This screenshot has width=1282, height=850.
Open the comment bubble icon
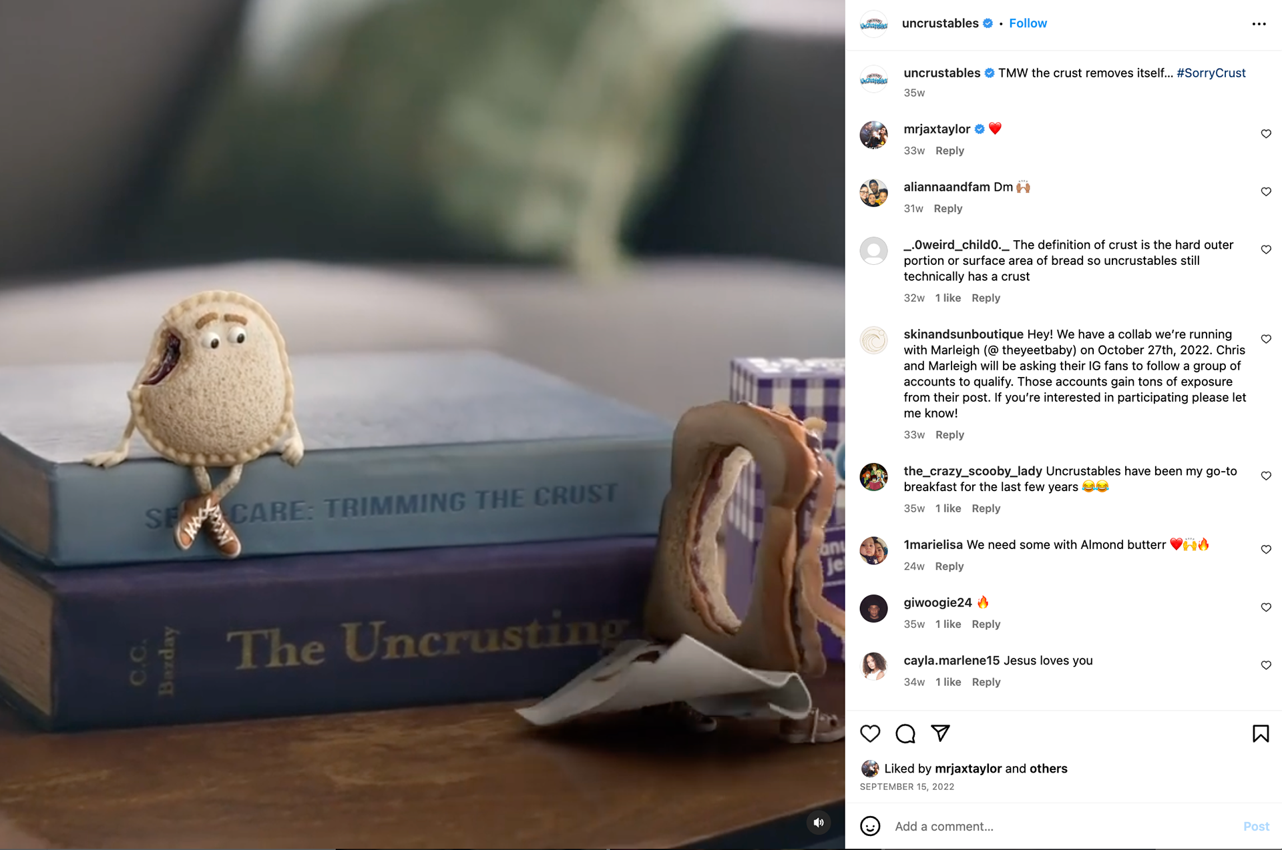click(x=905, y=733)
